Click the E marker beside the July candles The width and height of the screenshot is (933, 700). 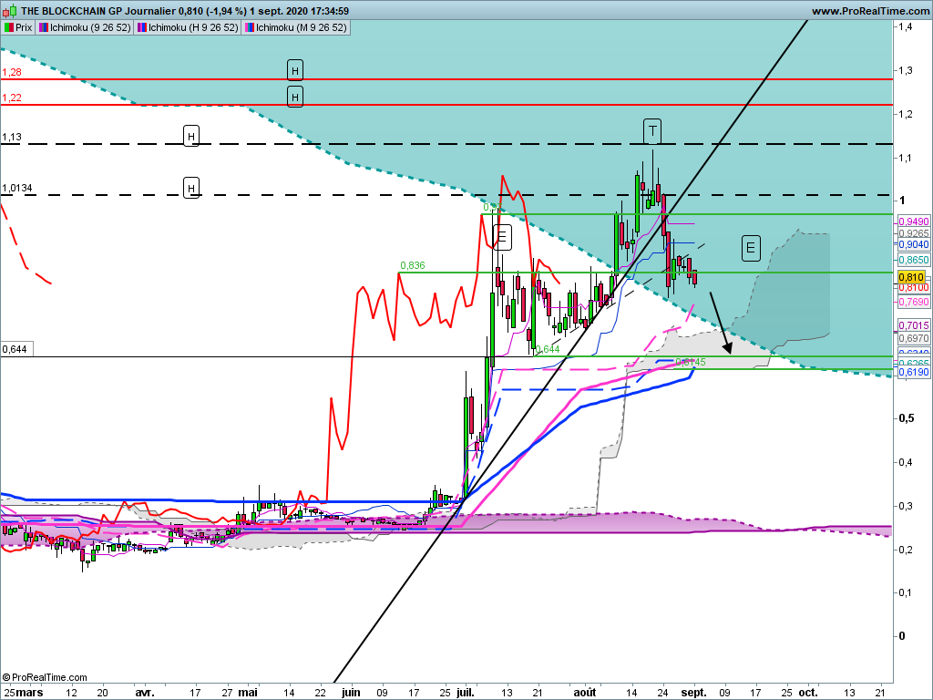click(502, 238)
